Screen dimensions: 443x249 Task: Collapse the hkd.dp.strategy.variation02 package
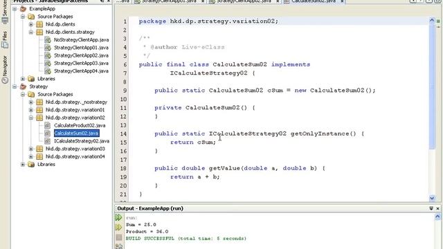click(31, 118)
